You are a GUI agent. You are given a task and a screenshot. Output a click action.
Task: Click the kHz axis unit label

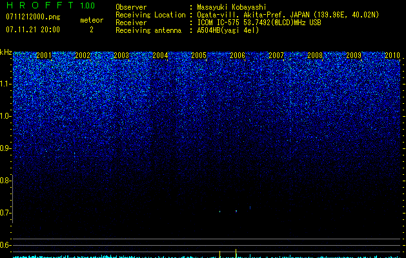[6, 52]
